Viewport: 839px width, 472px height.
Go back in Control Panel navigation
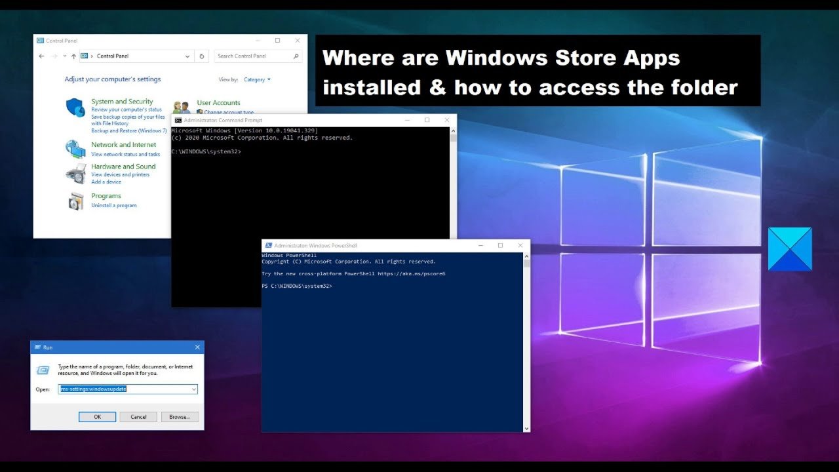pos(42,56)
